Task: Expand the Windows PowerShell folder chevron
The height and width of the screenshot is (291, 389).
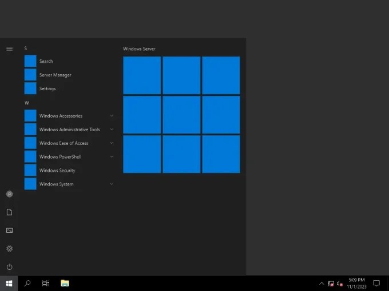Action: click(x=112, y=157)
